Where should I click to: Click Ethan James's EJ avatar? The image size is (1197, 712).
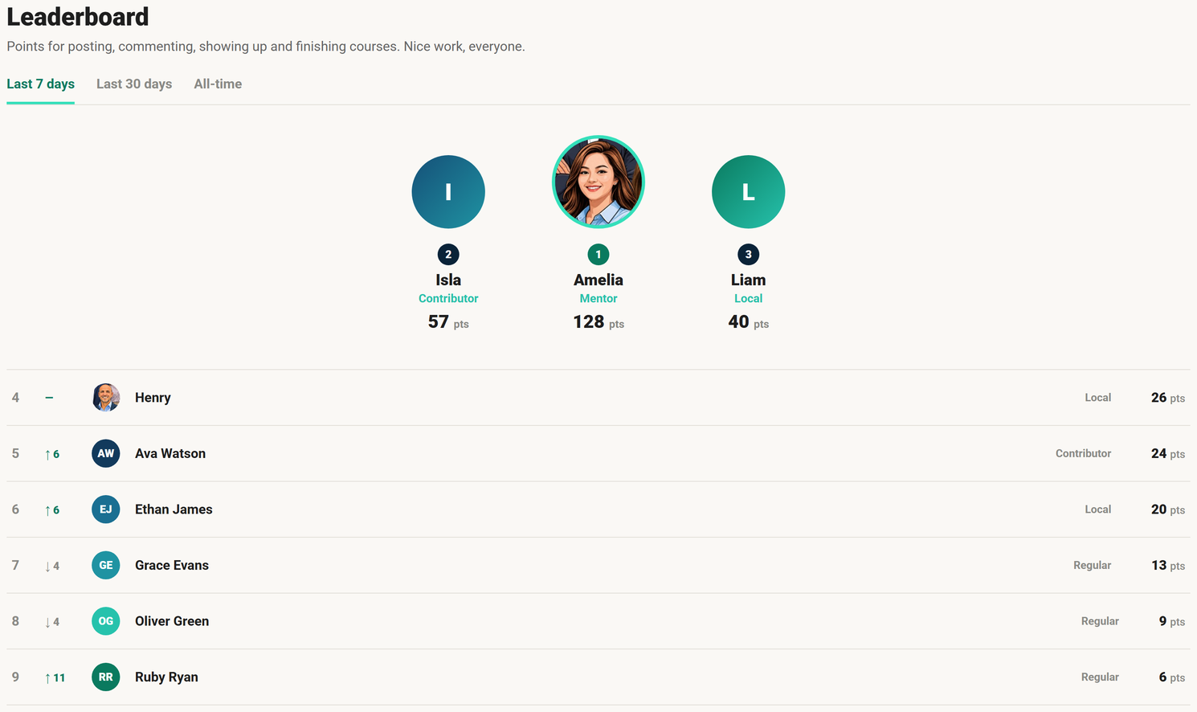click(106, 509)
